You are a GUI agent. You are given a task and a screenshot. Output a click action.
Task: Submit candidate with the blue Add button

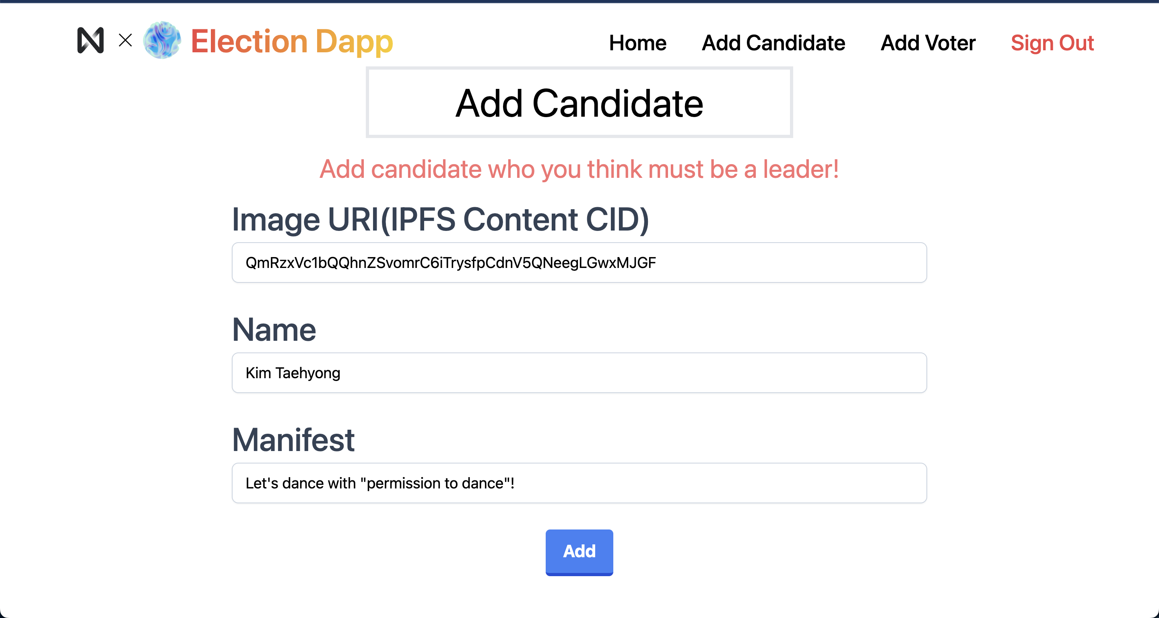579,552
